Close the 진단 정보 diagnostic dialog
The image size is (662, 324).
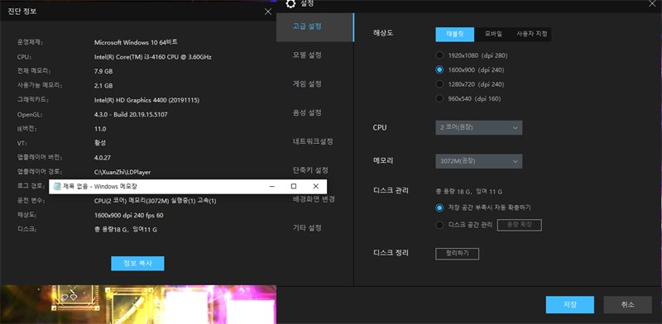point(268,12)
